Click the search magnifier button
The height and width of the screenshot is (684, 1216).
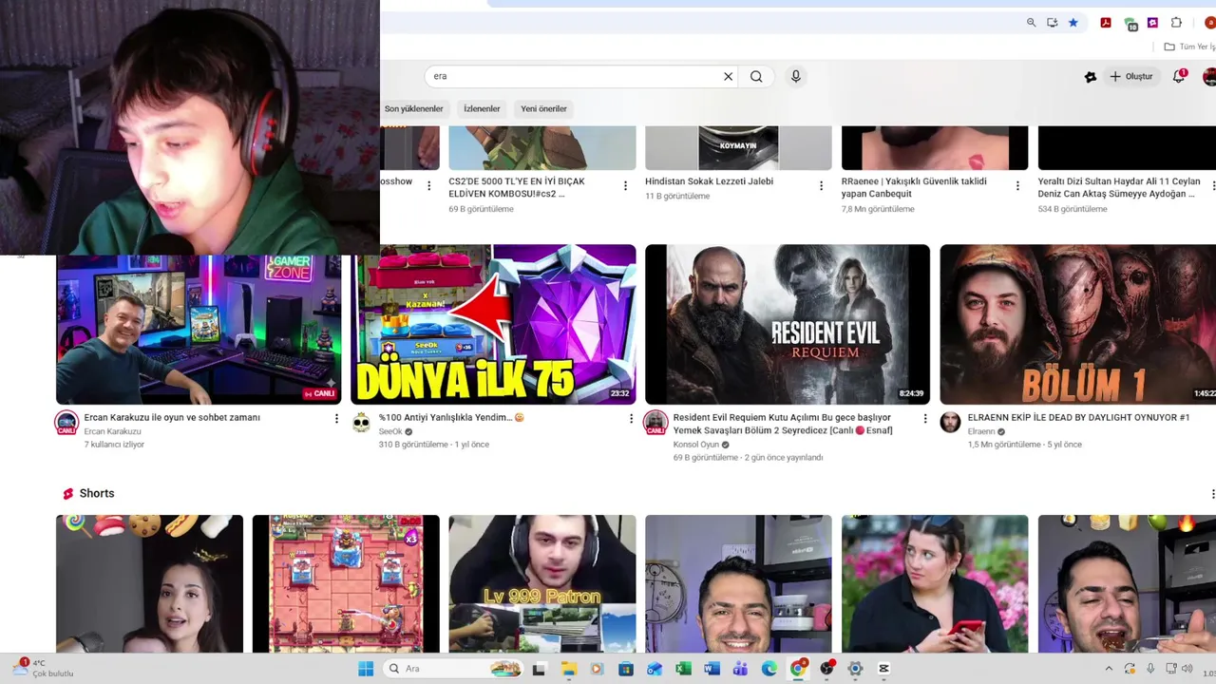[756, 76]
